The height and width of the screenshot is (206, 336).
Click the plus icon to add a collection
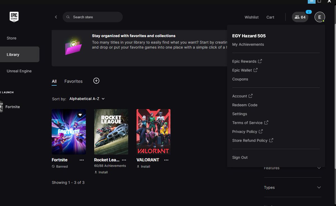pos(96,81)
